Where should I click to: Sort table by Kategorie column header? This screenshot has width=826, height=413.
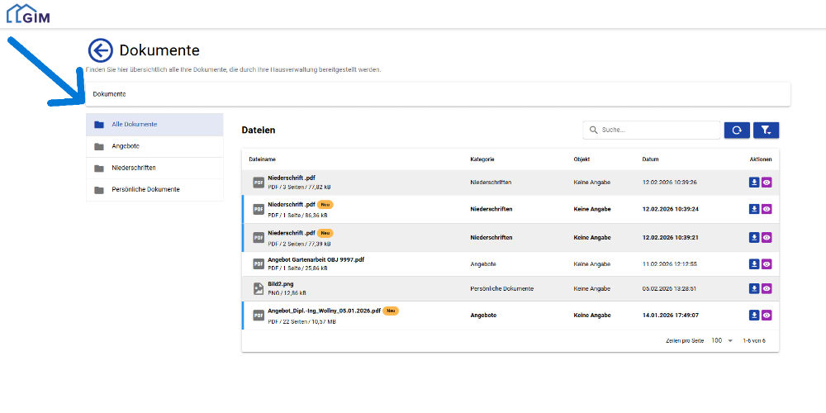[482, 159]
